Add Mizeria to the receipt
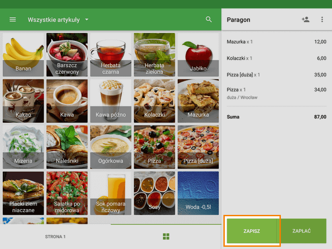Screen dimensions: 332x249 [x=23, y=147]
